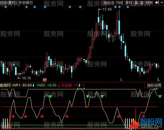
Task: Click the rightmost blue diamond info marker
Action: (128, 7)
